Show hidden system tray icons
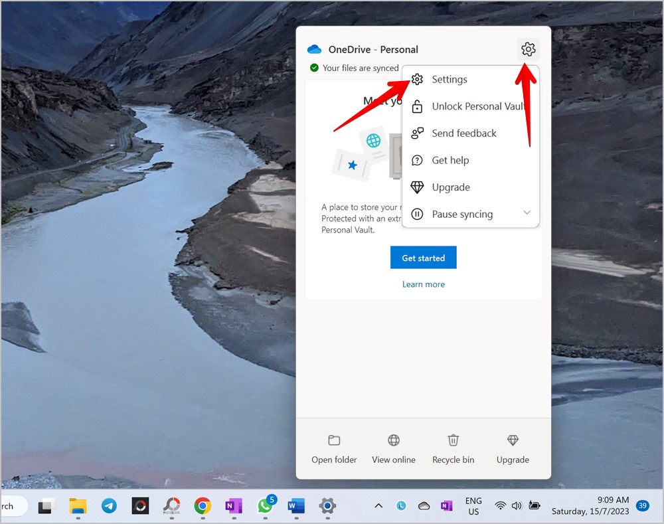664x524 pixels. (x=378, y=505)
